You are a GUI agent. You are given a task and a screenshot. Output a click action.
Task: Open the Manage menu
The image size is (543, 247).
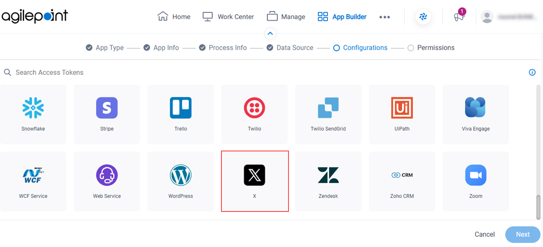tap(286, 17)
